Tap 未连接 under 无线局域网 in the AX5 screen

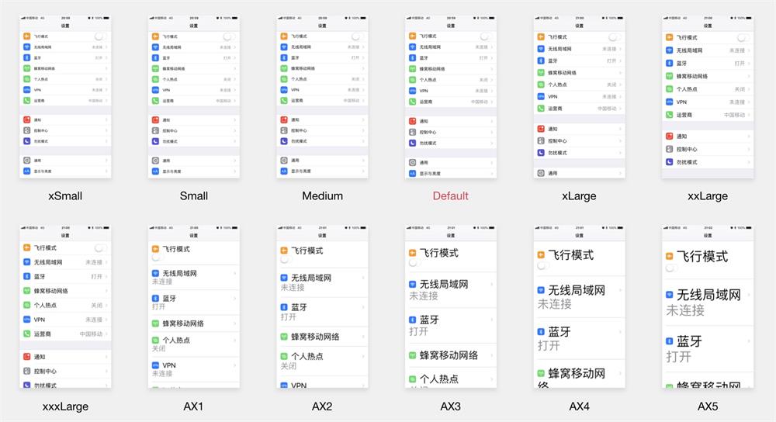[685, 310]
